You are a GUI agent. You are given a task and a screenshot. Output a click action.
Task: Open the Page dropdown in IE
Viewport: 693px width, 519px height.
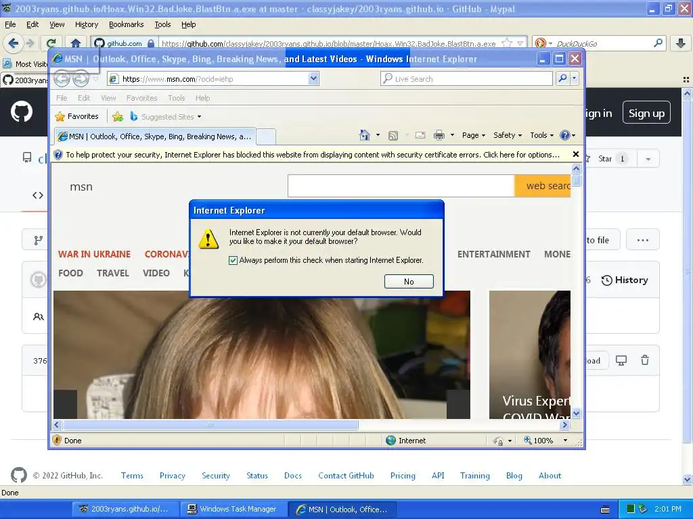[473, 135]
